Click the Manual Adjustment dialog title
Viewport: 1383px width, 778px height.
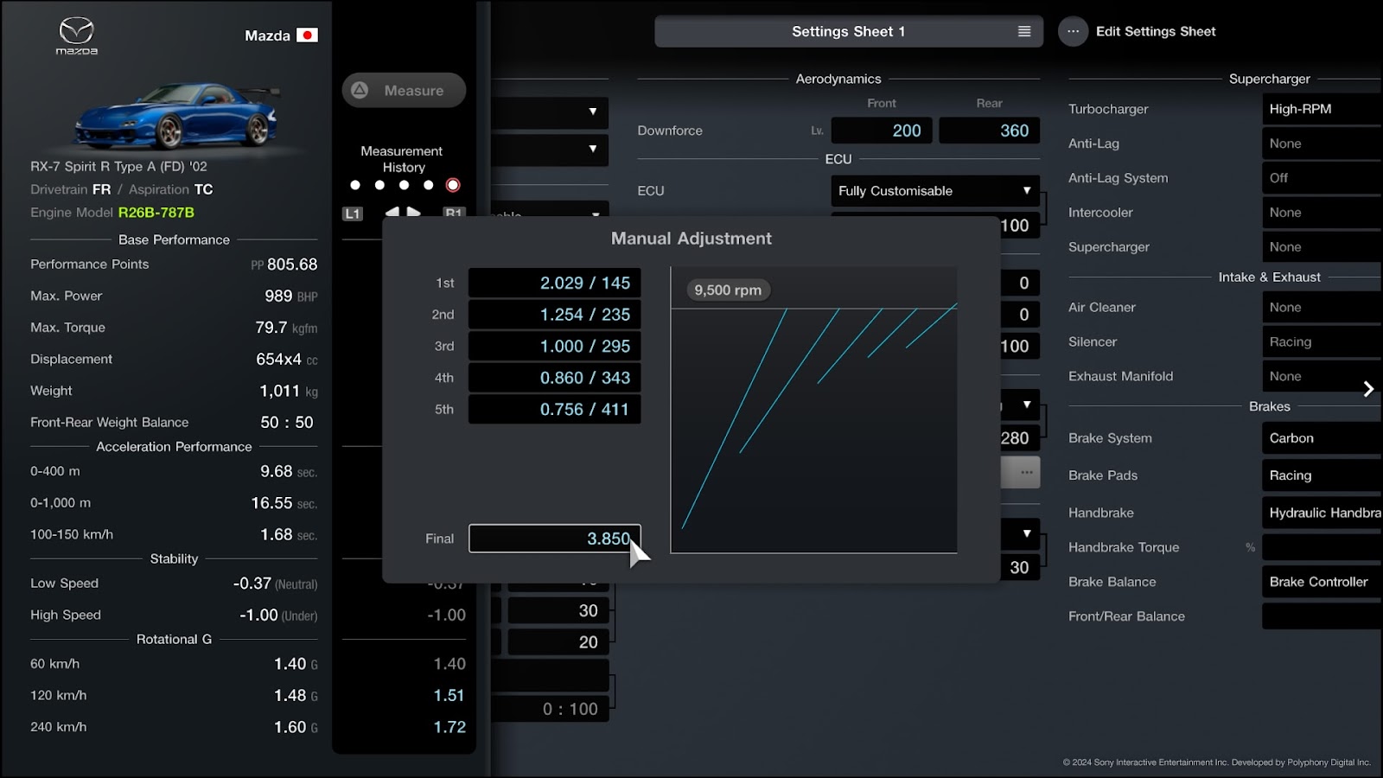(691, 239)
